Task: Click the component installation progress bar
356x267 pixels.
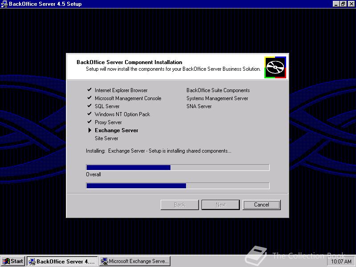Action: [178, 167]
